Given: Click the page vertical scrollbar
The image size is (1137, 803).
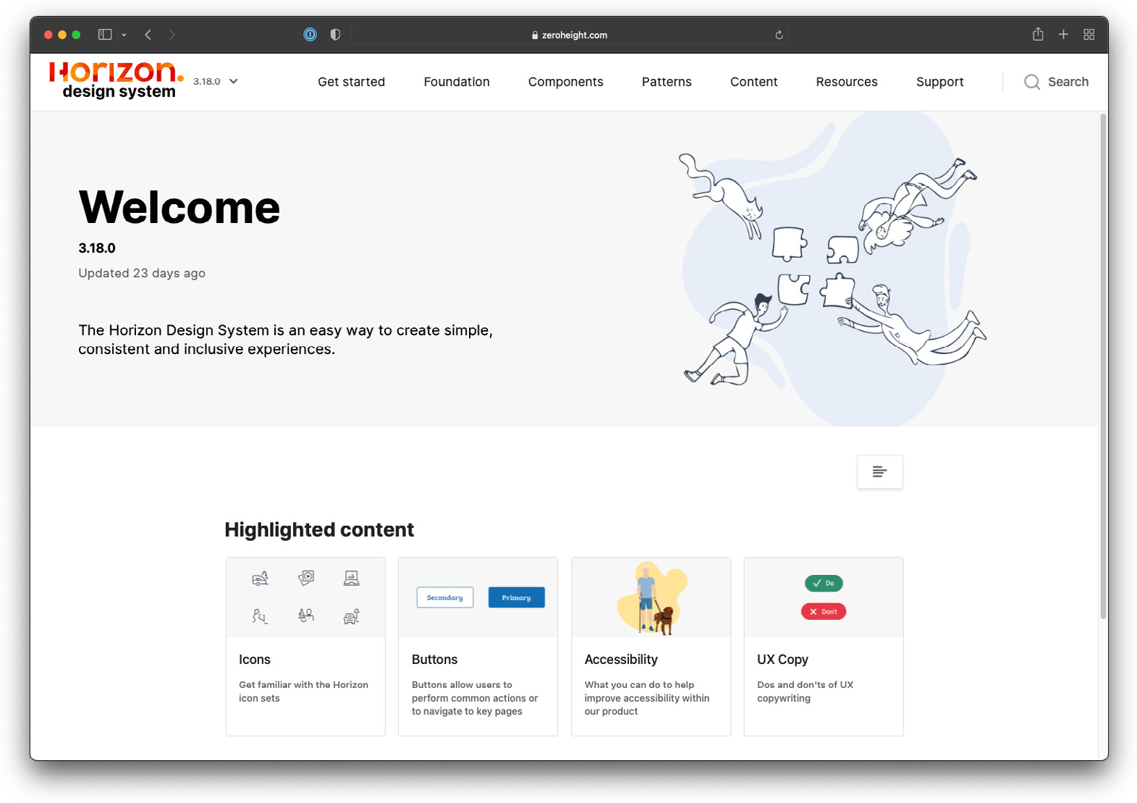Looking at the screenshot, I should click(1103, 366).
